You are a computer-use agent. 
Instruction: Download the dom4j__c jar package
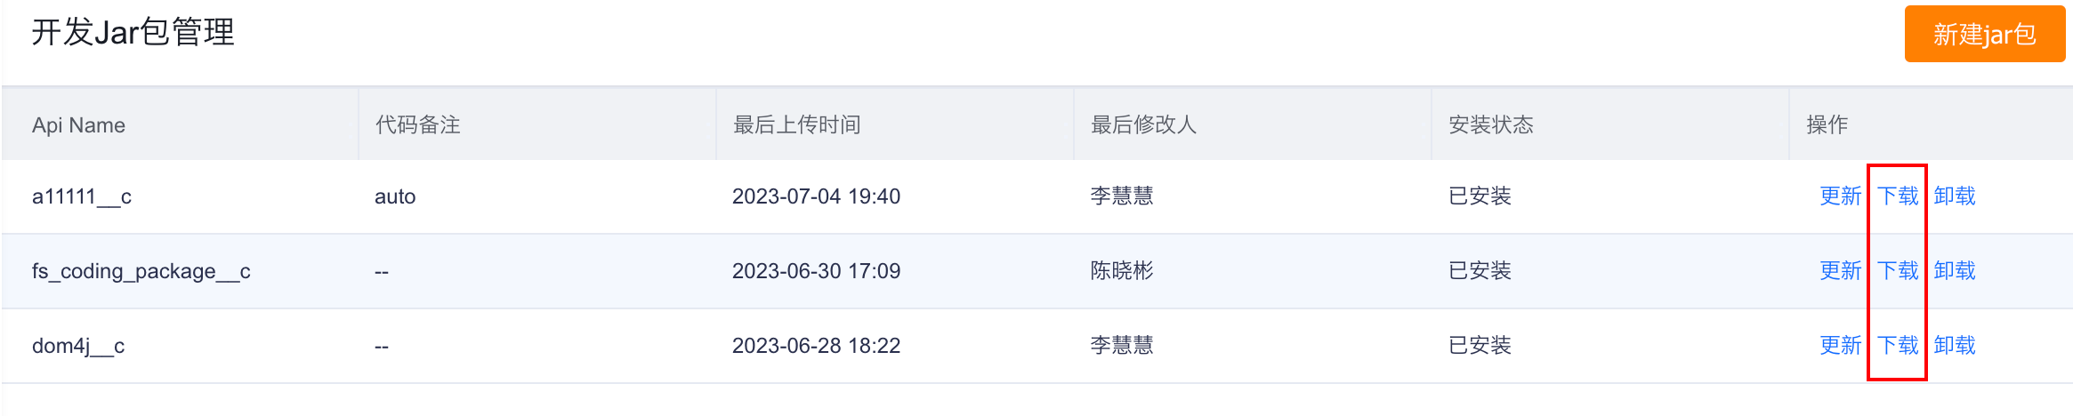(x=1897, y=346)
